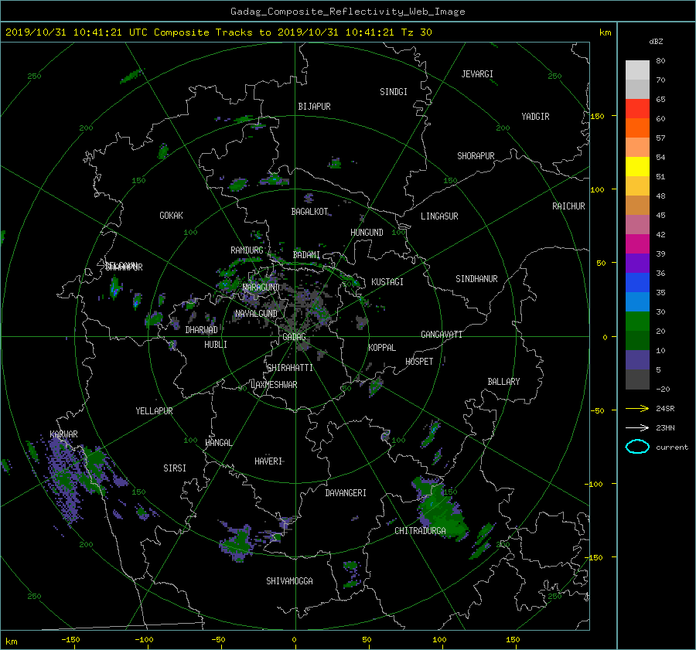696x650 pixels.
Task: Select the dark gray -20 dBZ swatch
Action: coord(637,379)
